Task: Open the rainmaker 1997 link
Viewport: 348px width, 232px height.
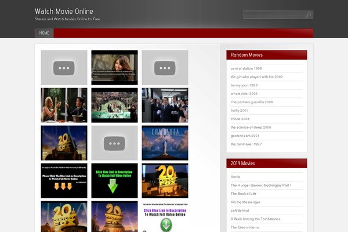Action: point(246,144)
